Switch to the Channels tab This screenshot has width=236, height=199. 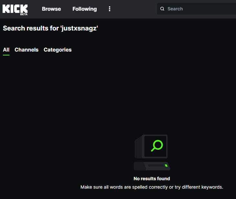click(27, 50)
